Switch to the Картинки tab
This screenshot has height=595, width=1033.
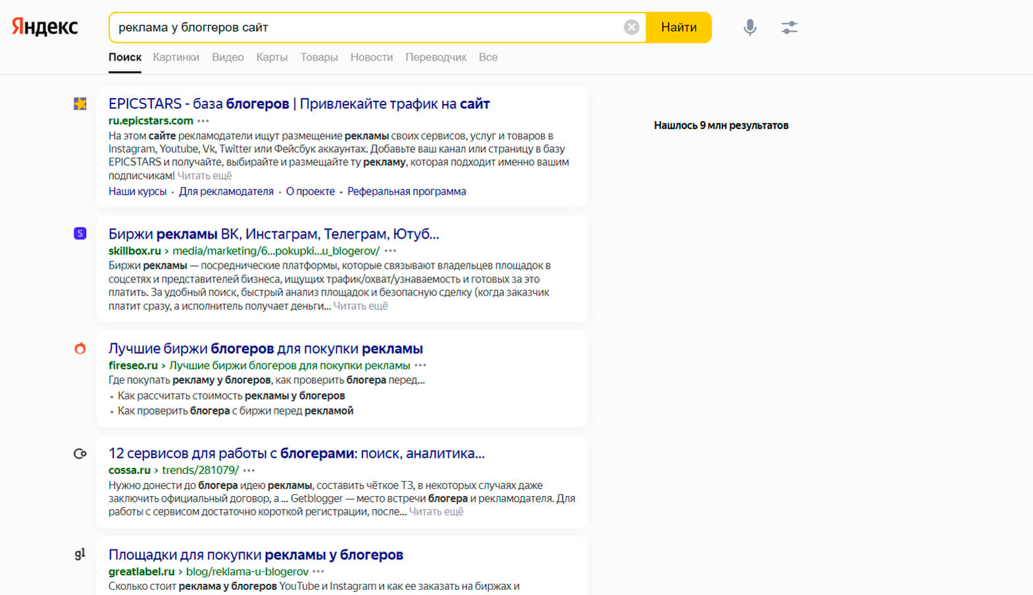pos(176,57)
